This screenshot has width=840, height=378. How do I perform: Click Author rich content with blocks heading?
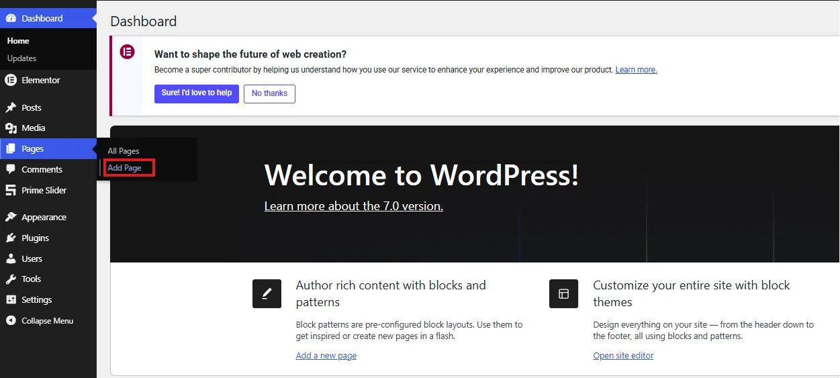391,293
